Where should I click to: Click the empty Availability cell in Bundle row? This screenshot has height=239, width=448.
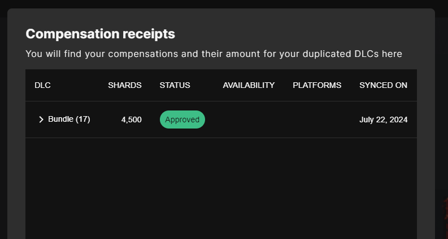(x=249, y=120)
